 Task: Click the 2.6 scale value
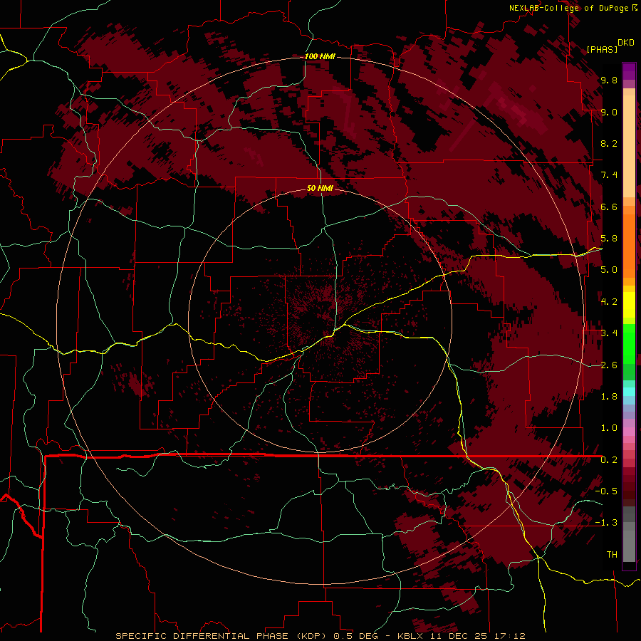[x=609, y=365]
